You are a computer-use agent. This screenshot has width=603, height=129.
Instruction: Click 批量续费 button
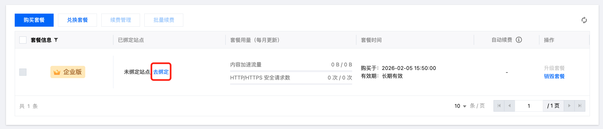[x=164, y=20]
